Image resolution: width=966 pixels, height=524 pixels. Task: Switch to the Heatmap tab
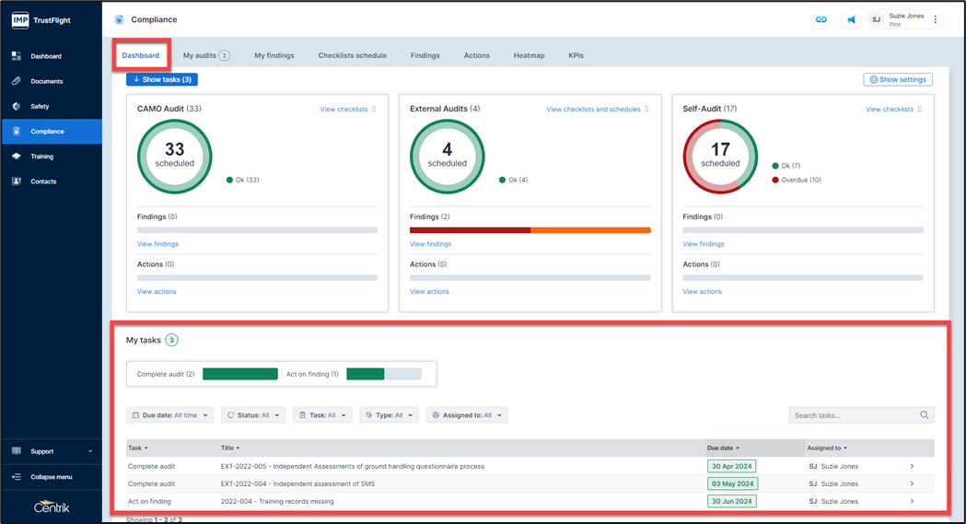tap(530, 55)
